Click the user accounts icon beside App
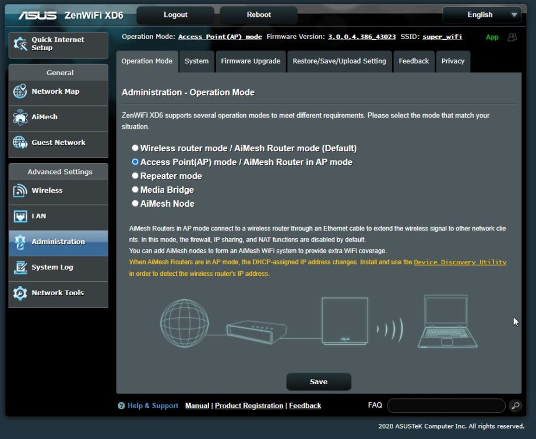 click(512, 37)
